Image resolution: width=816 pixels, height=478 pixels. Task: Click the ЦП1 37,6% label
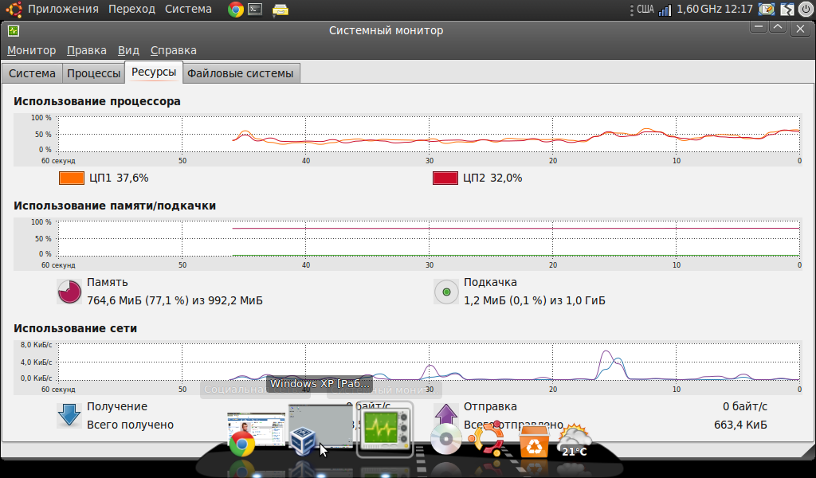pos(119,178)
